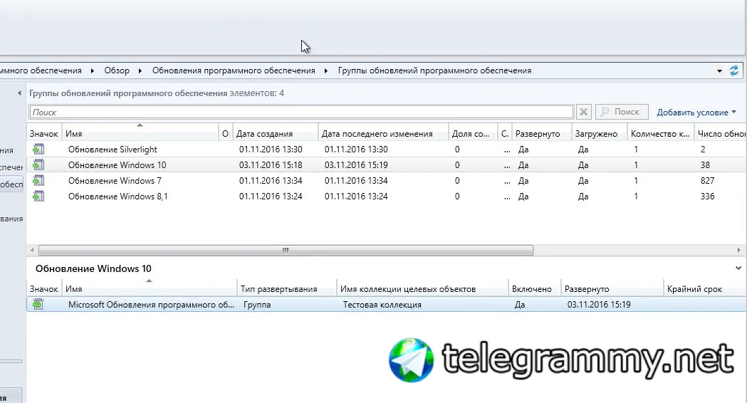Click the Windows 10 update group icon

pos(38,164)
